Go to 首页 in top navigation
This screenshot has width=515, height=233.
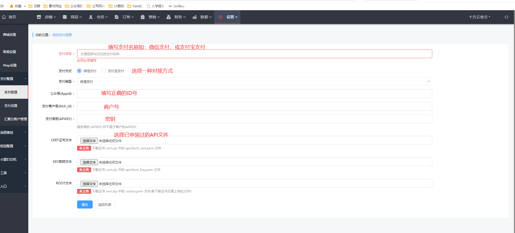(12, 17)
